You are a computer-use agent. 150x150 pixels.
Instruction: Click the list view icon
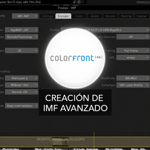click(83, 2)
